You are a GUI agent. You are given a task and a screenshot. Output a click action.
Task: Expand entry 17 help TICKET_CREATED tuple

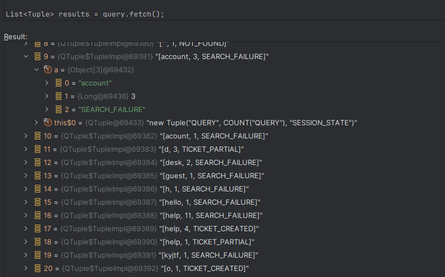(26, 228)
